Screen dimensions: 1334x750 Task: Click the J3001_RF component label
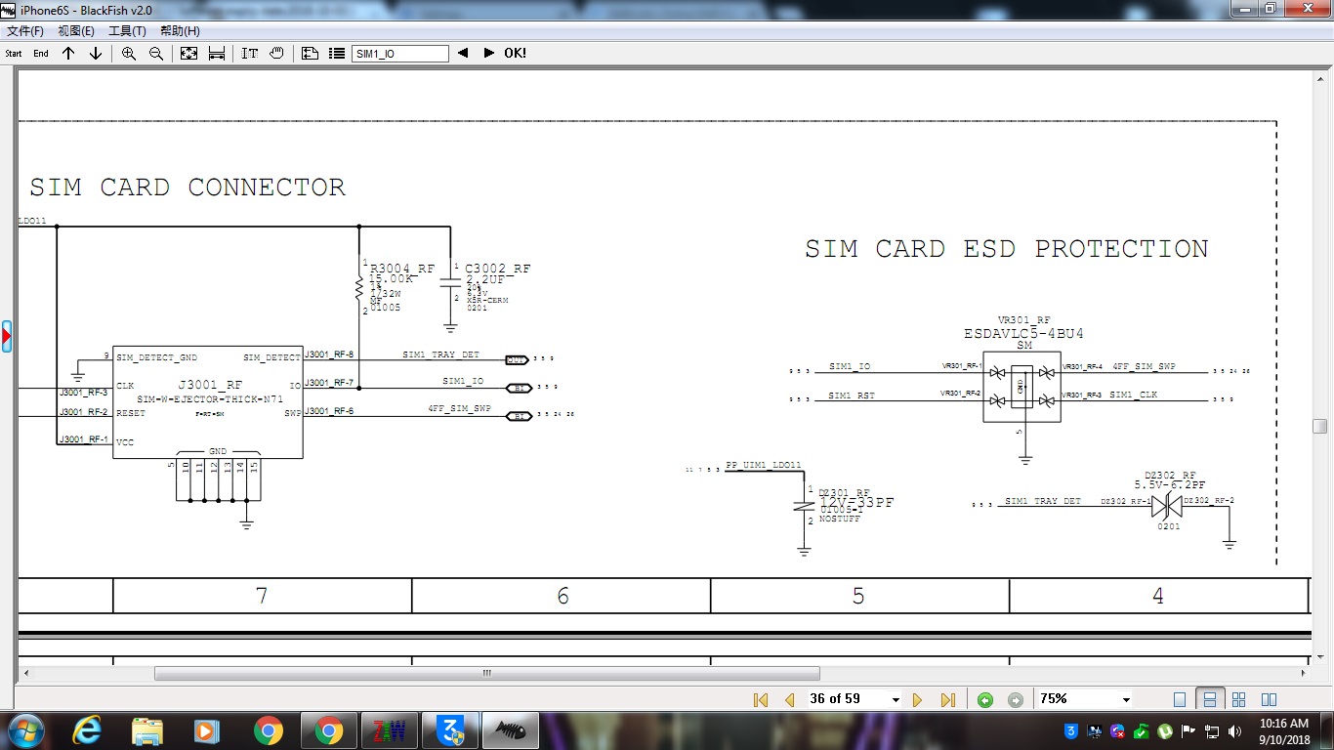point(210,385)
